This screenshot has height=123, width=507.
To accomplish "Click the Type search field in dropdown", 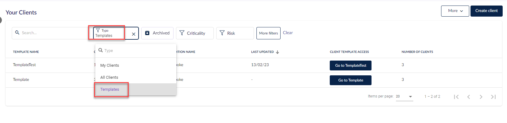I will click(136, 50).
